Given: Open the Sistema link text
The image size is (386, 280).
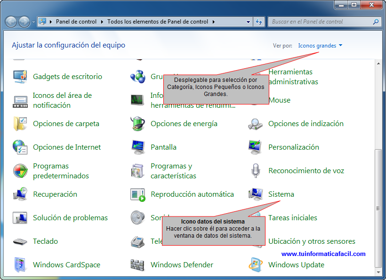Looking at the screenshot, I should pyautogui.click(x=281, y=194).
